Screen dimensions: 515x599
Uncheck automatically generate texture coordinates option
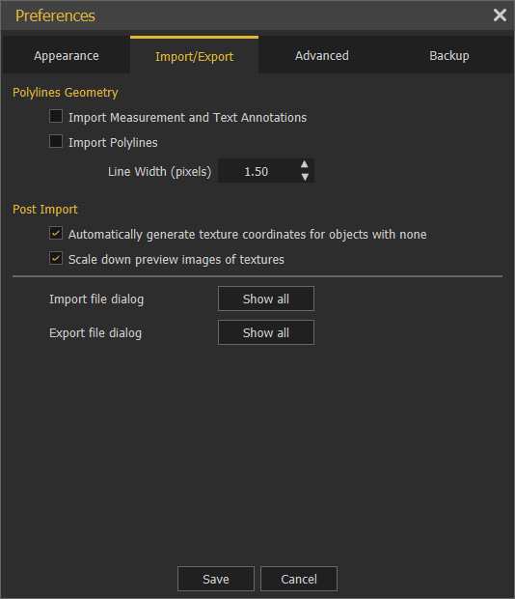pos(56,233)
